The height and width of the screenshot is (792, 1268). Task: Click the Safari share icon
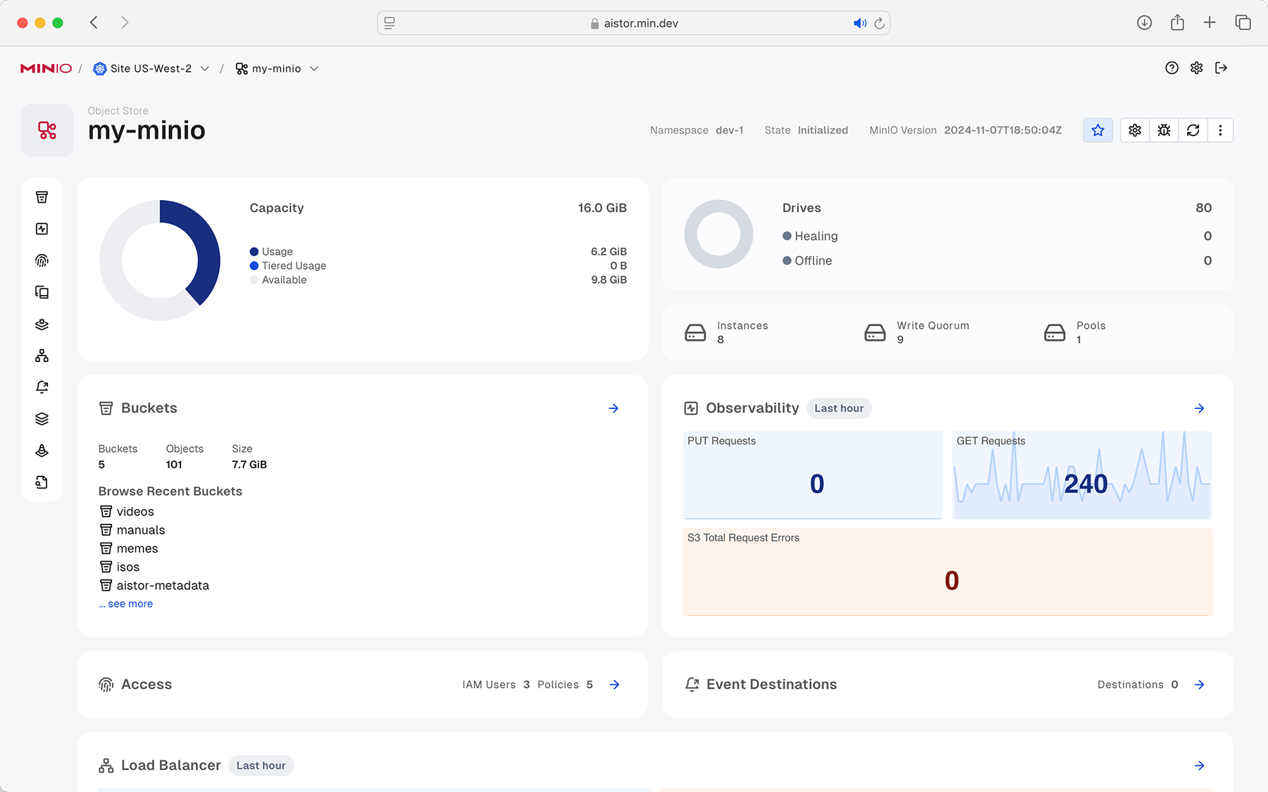pyautogui.click(x=1177, y=23)
